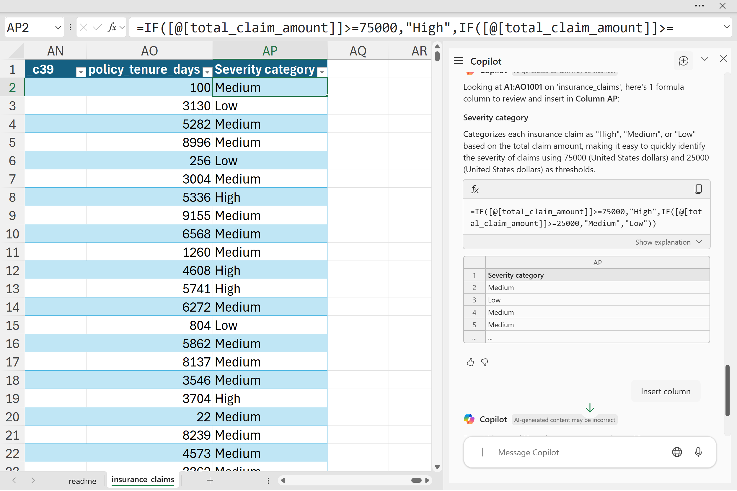Click the microphone icon in message box
The width and height of the screenshot is (737, 491).
click(x=698, y=452)
